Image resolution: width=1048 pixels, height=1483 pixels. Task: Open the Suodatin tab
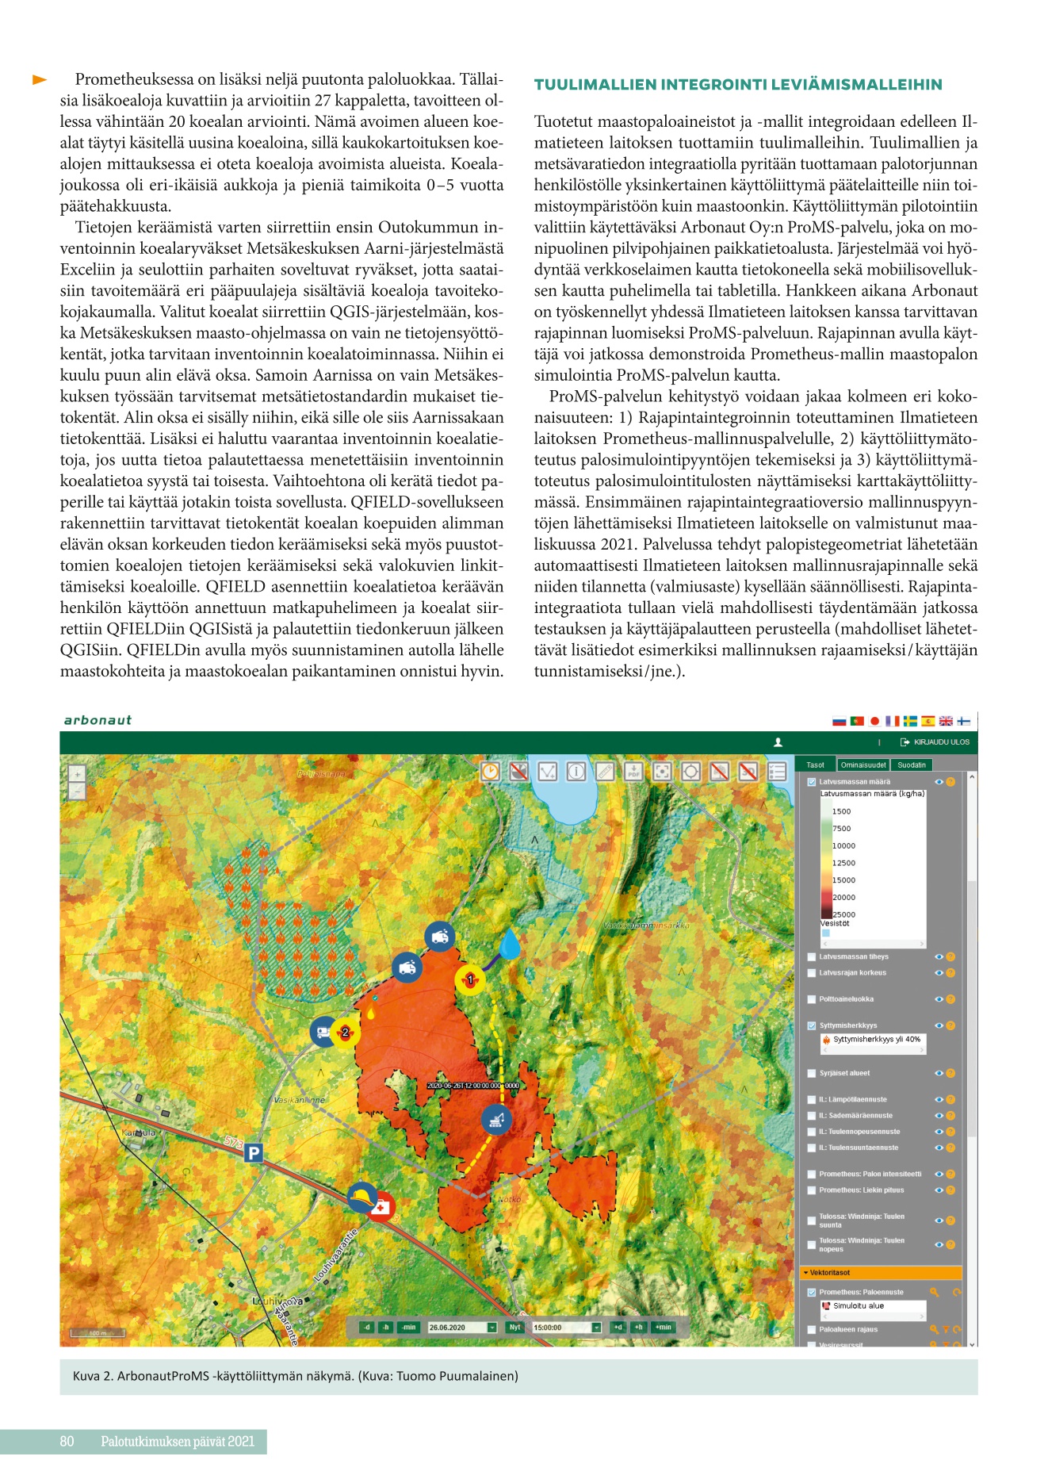(912, 765)
